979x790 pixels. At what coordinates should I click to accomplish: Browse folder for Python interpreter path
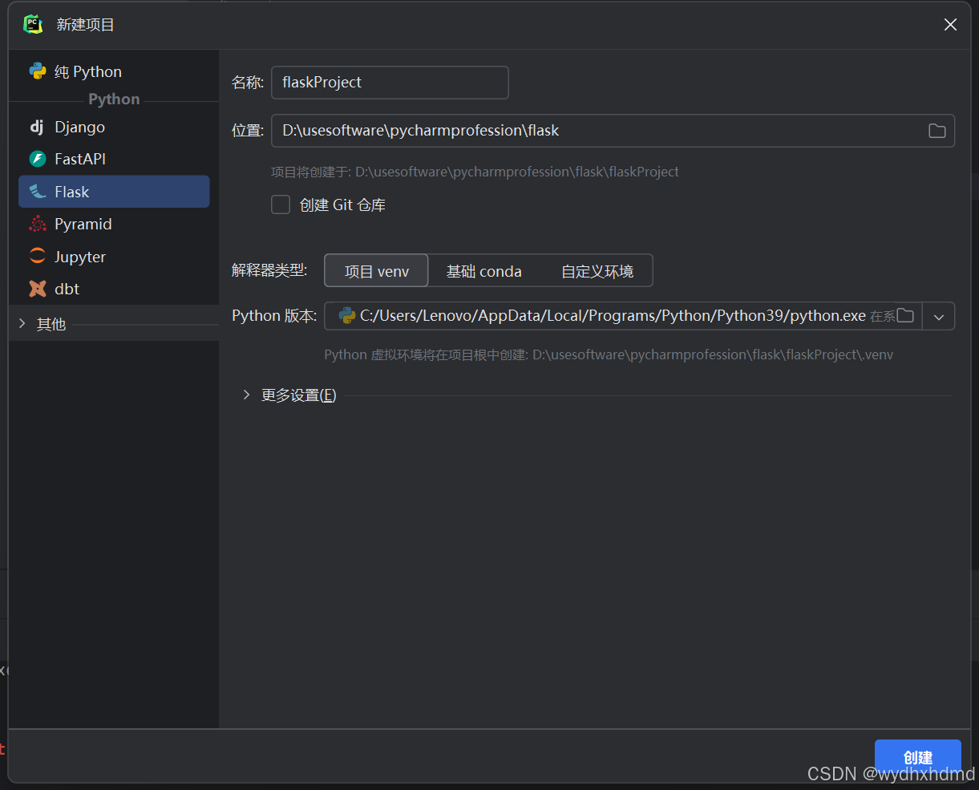pos(905,315)
